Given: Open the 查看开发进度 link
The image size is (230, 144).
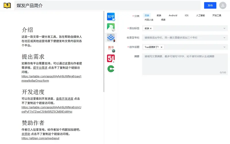Looking at the screenshot, I should coord(65,99).
